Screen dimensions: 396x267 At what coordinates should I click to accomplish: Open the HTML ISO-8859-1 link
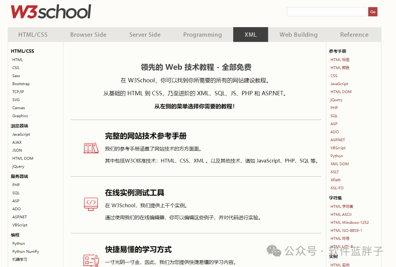tap(346, 231)
